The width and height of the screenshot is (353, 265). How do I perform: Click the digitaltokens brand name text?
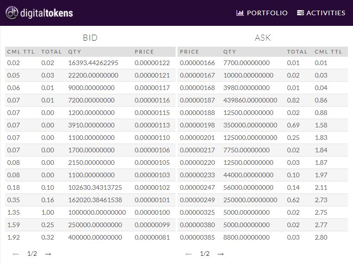pos(47,13)
